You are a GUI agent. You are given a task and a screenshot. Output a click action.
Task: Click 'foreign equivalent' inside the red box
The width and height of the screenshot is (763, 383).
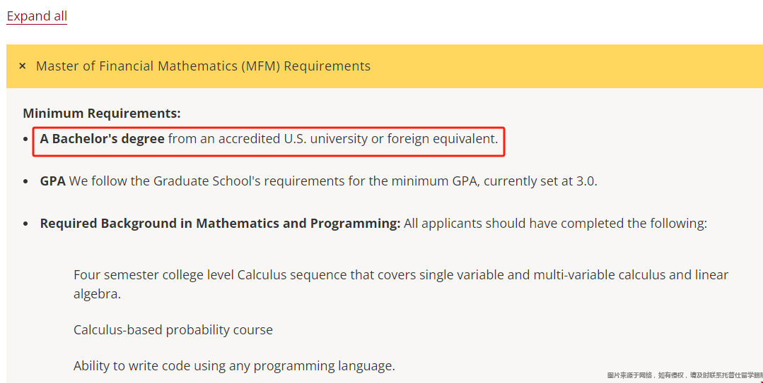click(443, 139)
